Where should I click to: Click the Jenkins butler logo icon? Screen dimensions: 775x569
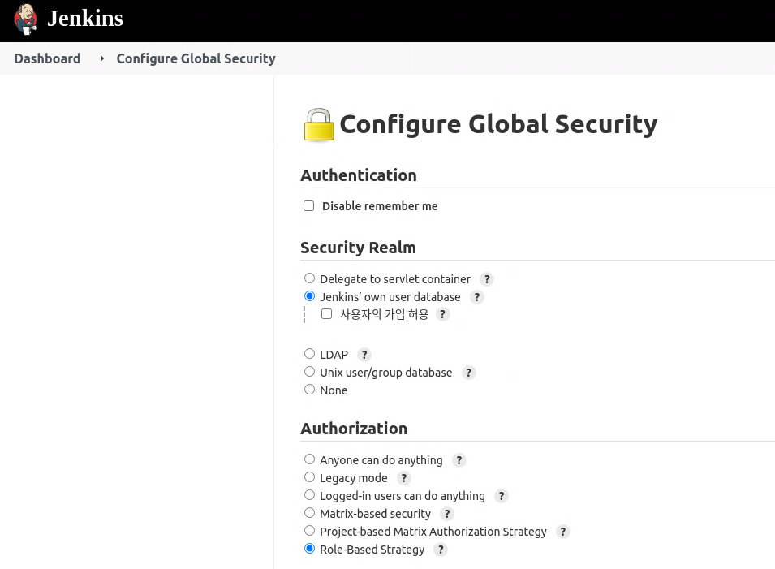coord(25,19)
